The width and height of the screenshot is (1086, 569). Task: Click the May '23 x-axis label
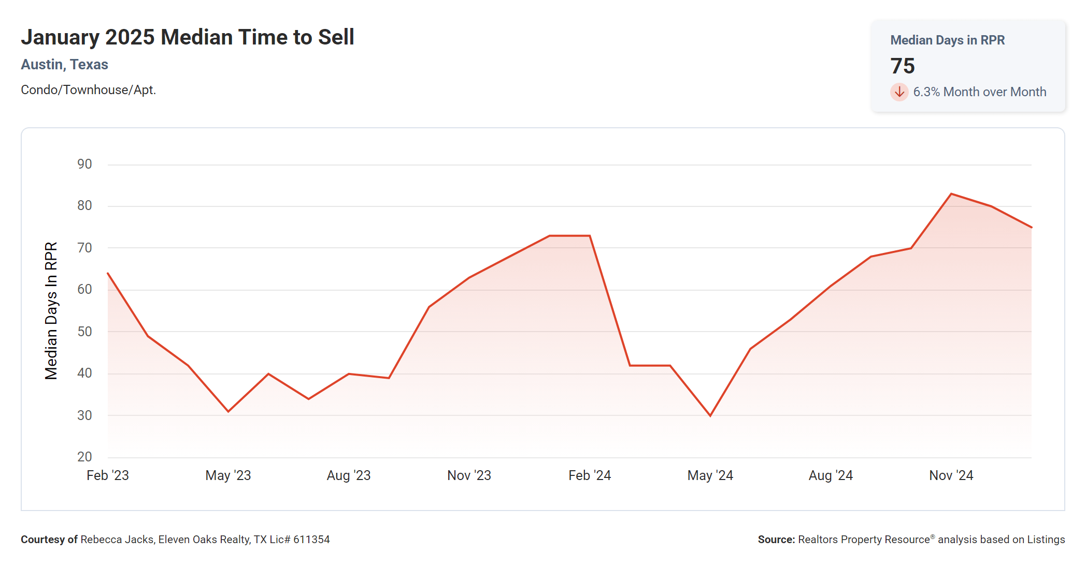coord(228,475)
